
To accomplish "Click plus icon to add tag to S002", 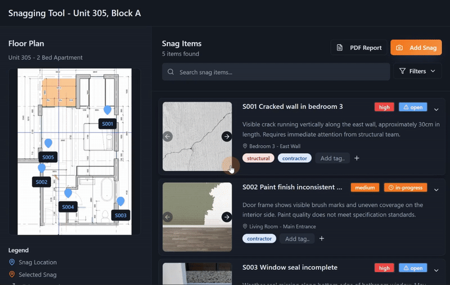I will point(322,238).
